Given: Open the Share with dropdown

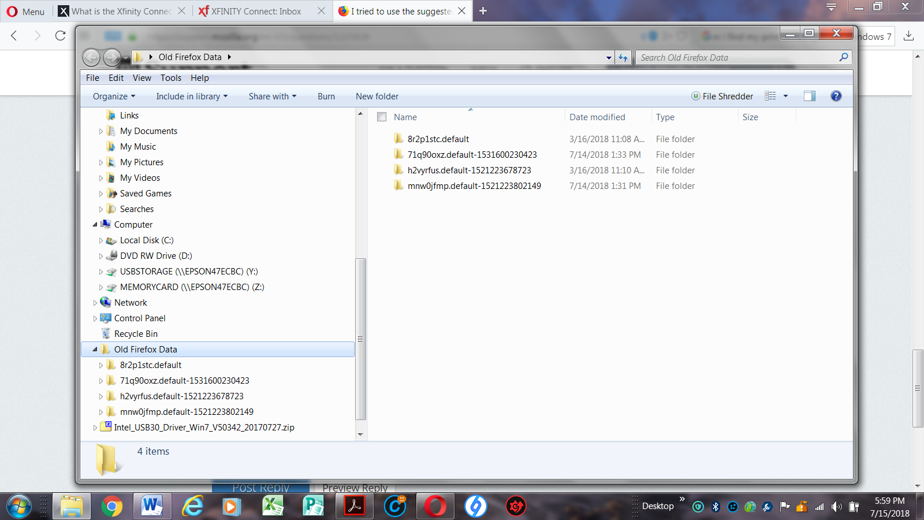Looking at the screenshot, I should coord(272,96).
